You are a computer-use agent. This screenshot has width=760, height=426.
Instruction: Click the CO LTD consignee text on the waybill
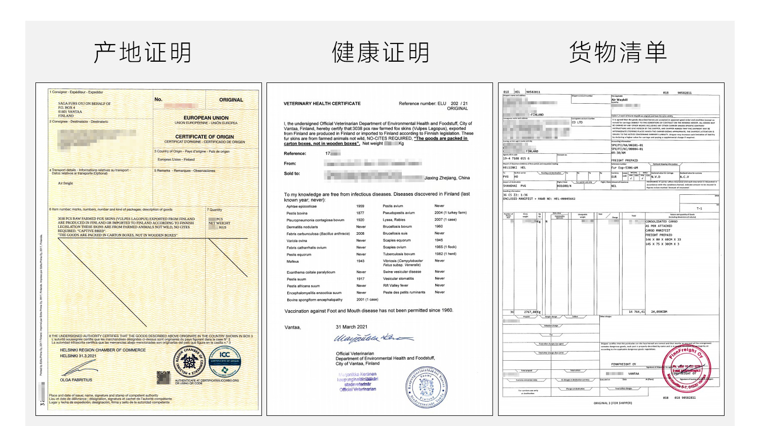tap(578, 122)
